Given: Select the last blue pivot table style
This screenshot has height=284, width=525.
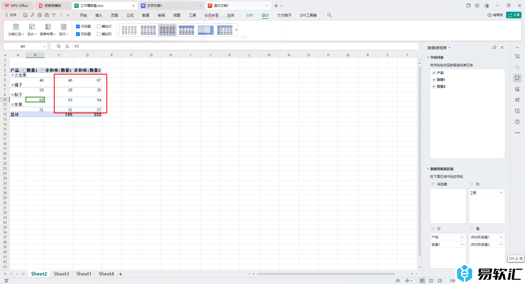Looking at the screenshot, I should pyautogui.click(x=225, y=30).
